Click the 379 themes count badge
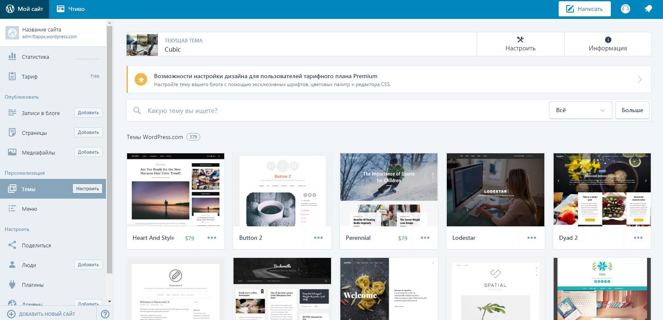Screen dimensions: 663x320 [193, 137]
